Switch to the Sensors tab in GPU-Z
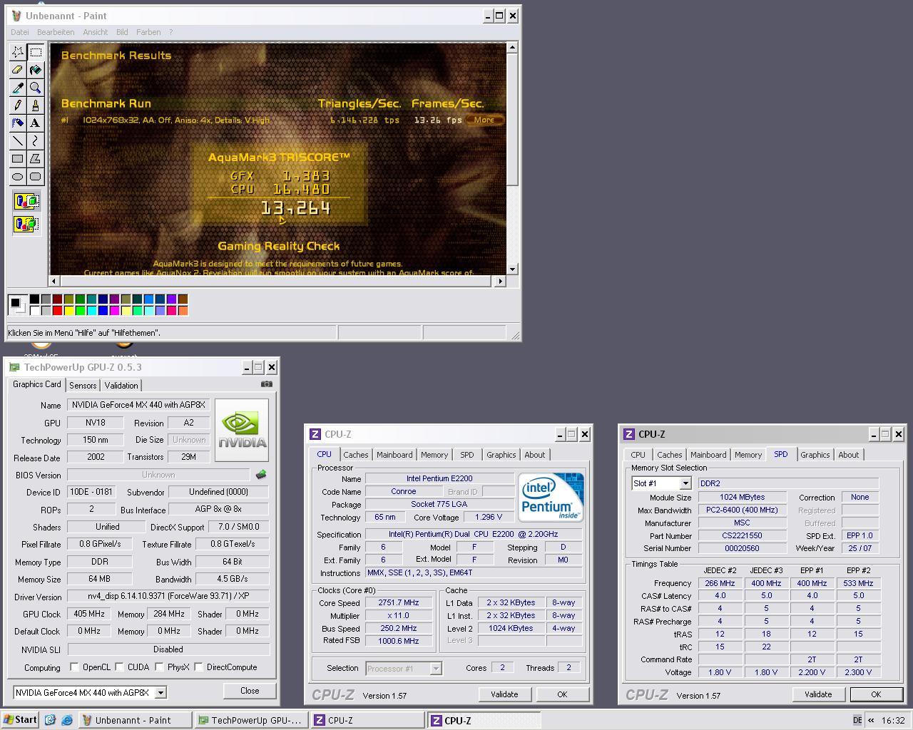This screenshot has width=913, height=730. click(x=83, y=385)
